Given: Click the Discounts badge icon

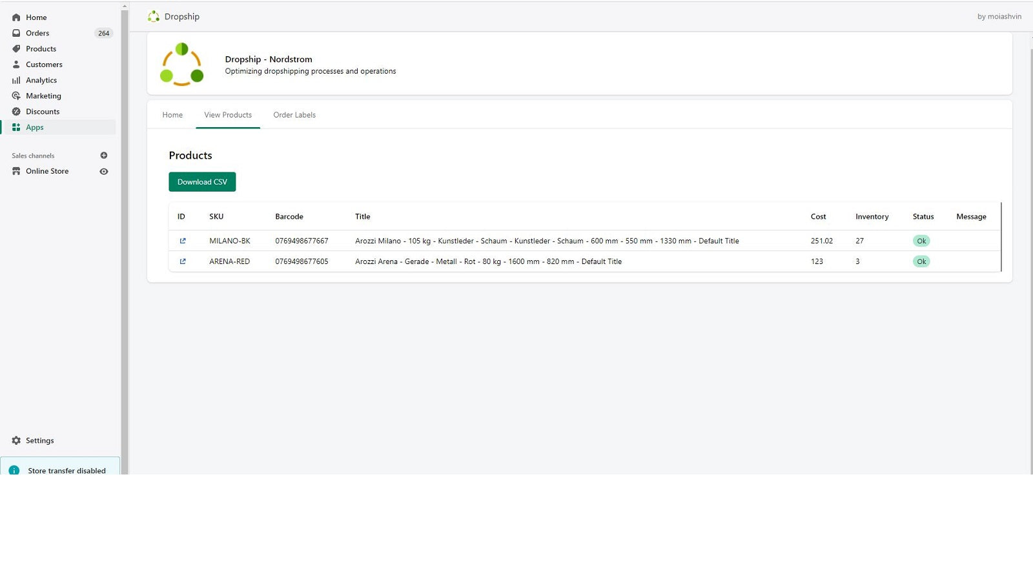Looking at the screenshot, I should coord(16,112).
